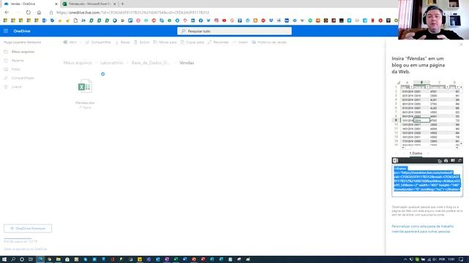Click Baixar to download the file

122,42
